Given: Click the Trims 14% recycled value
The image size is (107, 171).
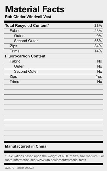Looking at the screenshot, I should (x=98, y=51).
